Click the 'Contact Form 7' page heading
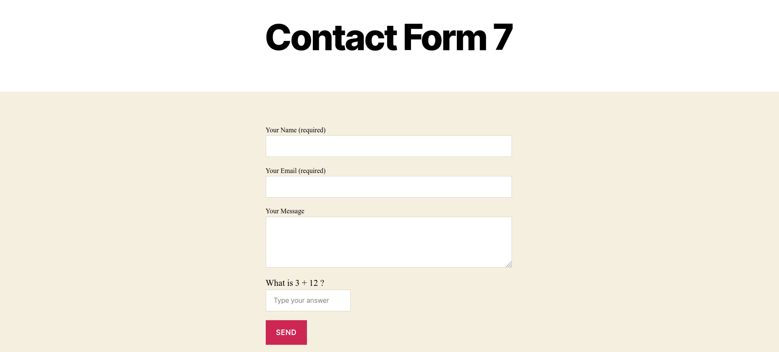Screen dimensions: 779x352 389,37
